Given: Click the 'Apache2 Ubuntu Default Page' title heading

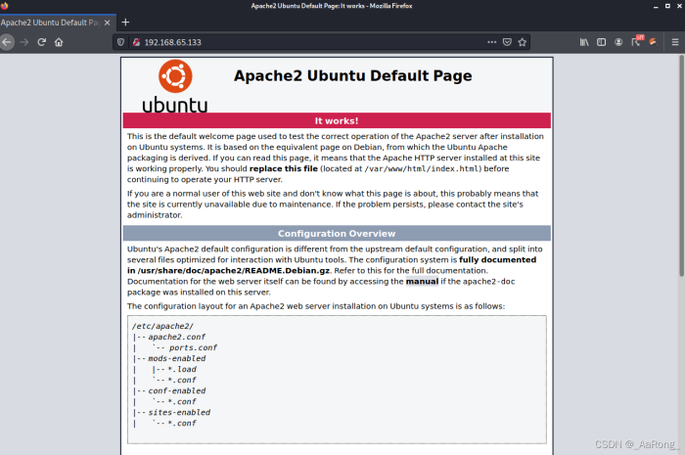Looking at the screenshot, I should coord(353,76).
